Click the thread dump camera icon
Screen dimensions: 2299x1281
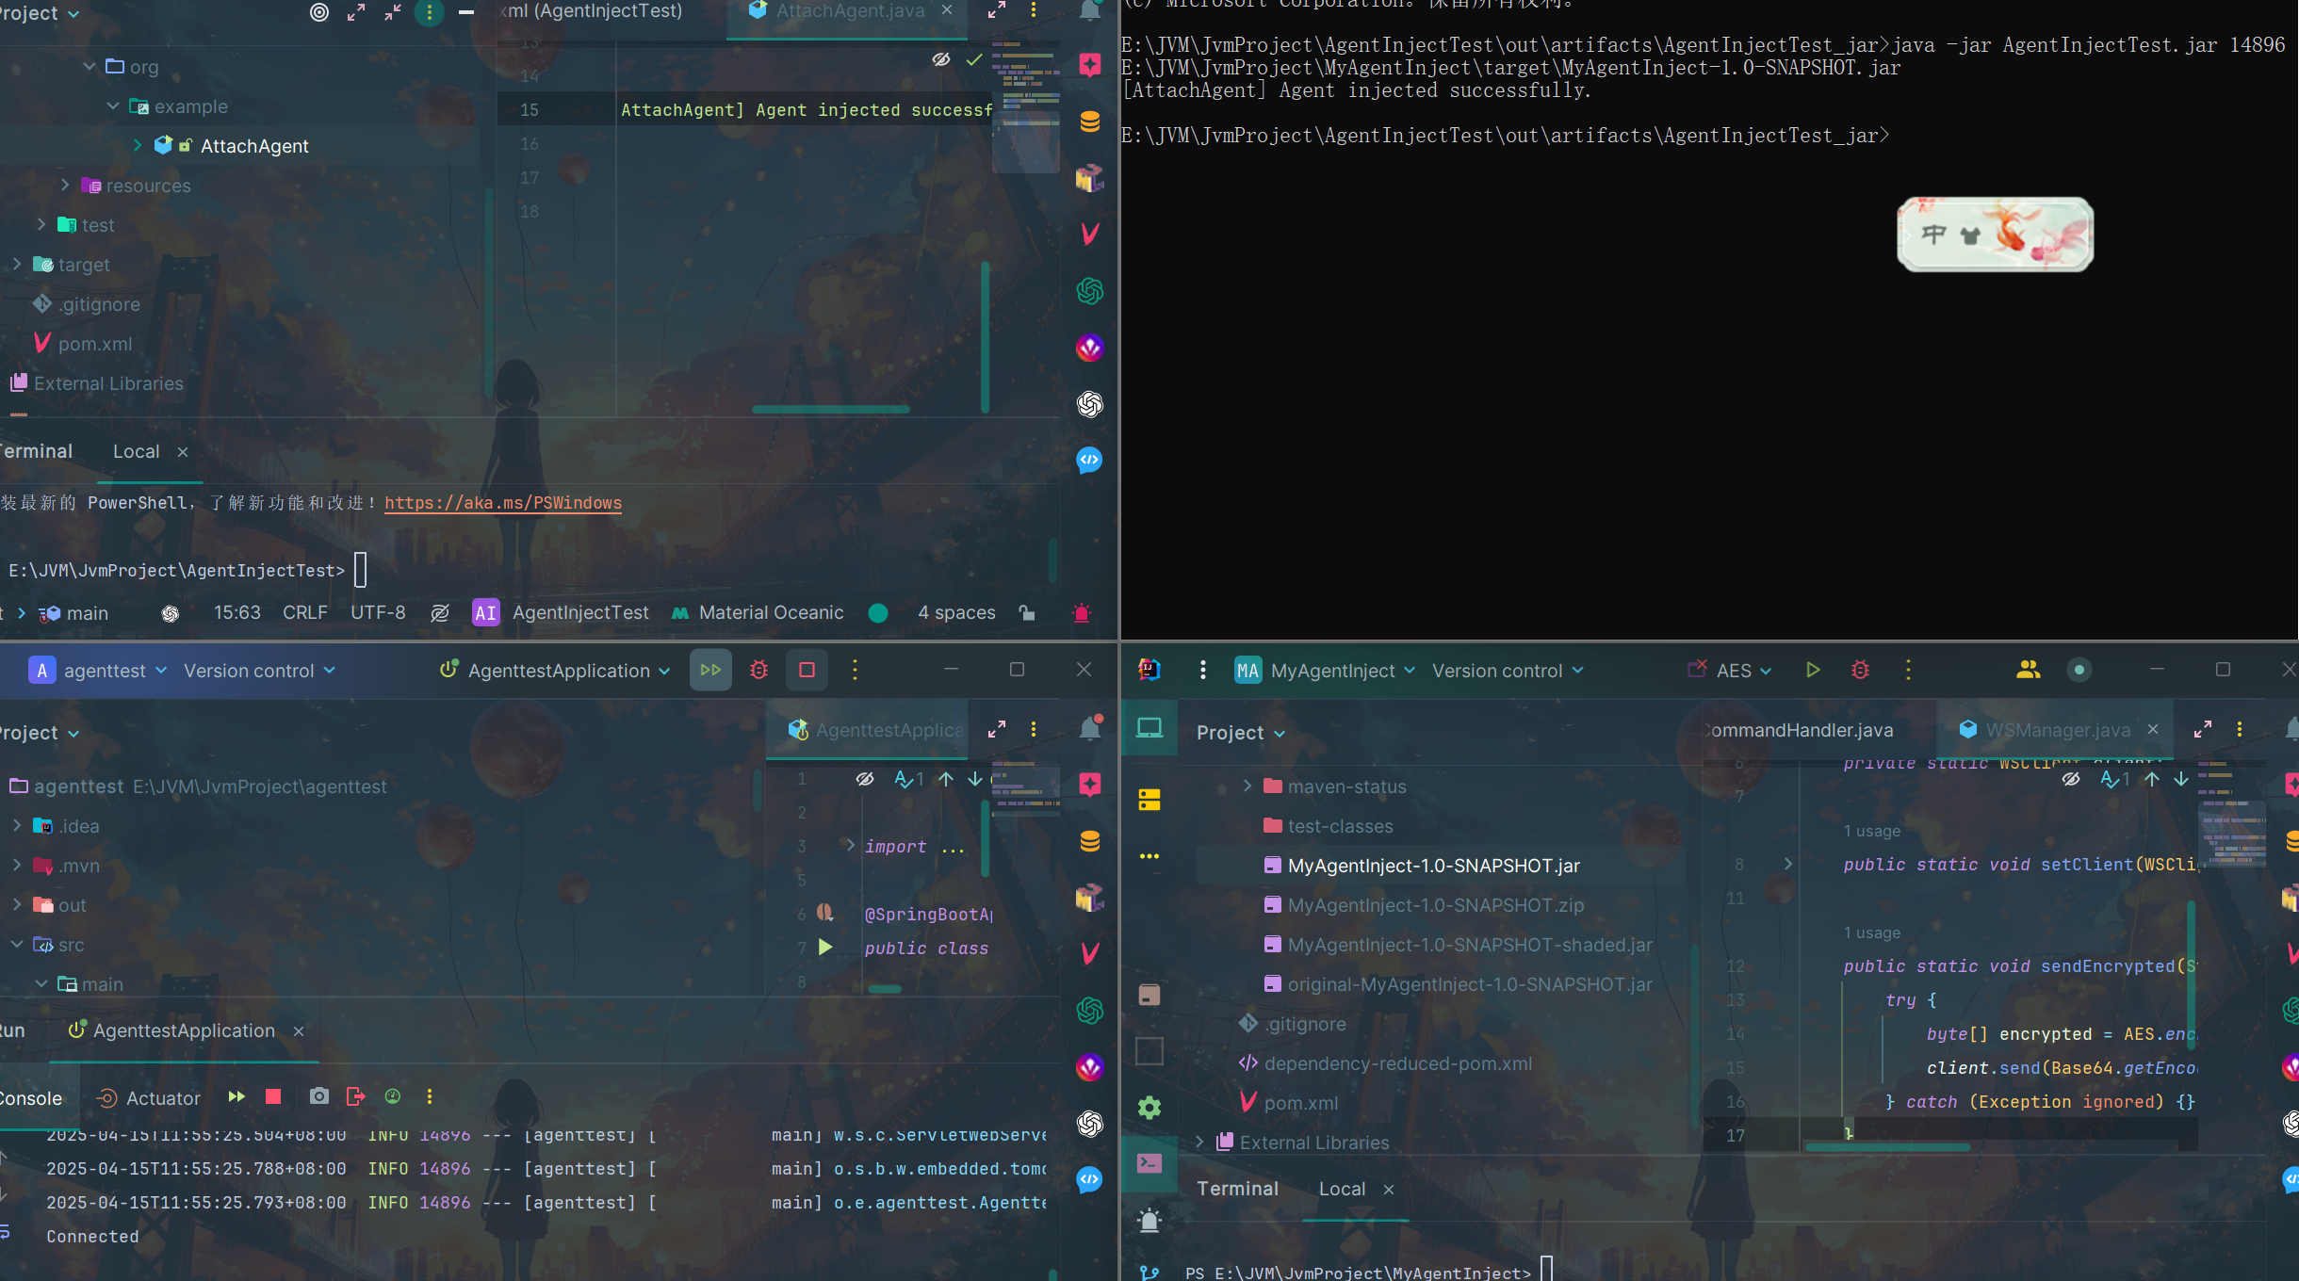[x=319, y=1096]
